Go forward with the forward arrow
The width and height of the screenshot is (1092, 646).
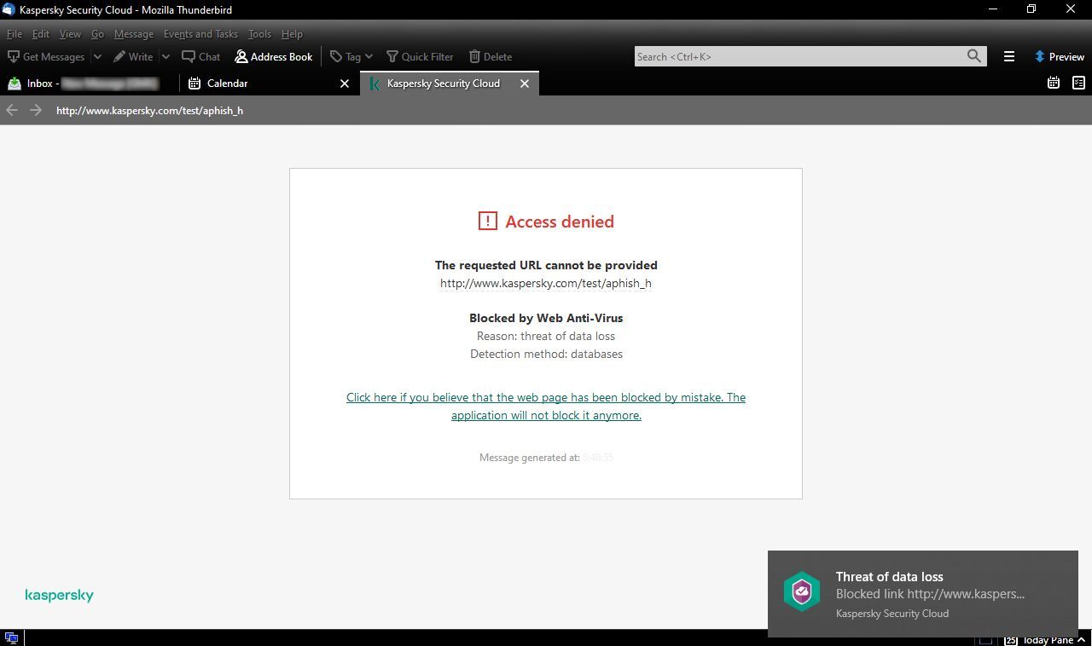[x=36, y=110]
